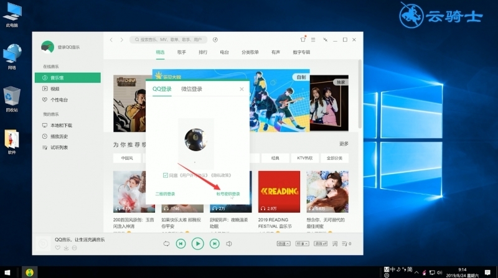The height and width of the screenshot is (278, 498).
Task: Select the 微信登录 tab in login dialog
Action: (192, 89)
